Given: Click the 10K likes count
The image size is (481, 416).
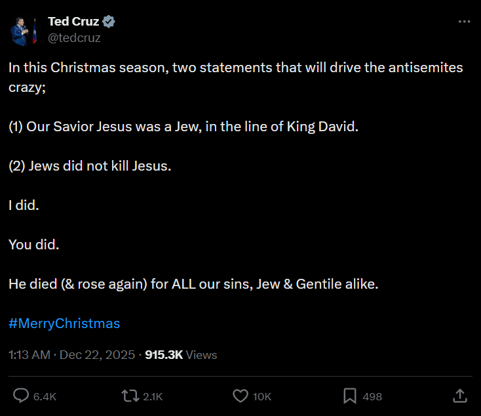Looking at the screenshot, I should (x=262, y=396).
